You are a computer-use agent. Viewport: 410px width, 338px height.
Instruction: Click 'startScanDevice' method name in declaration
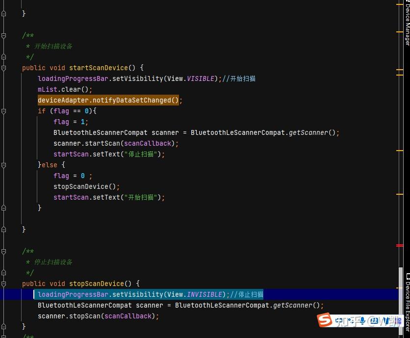[99, 68]
